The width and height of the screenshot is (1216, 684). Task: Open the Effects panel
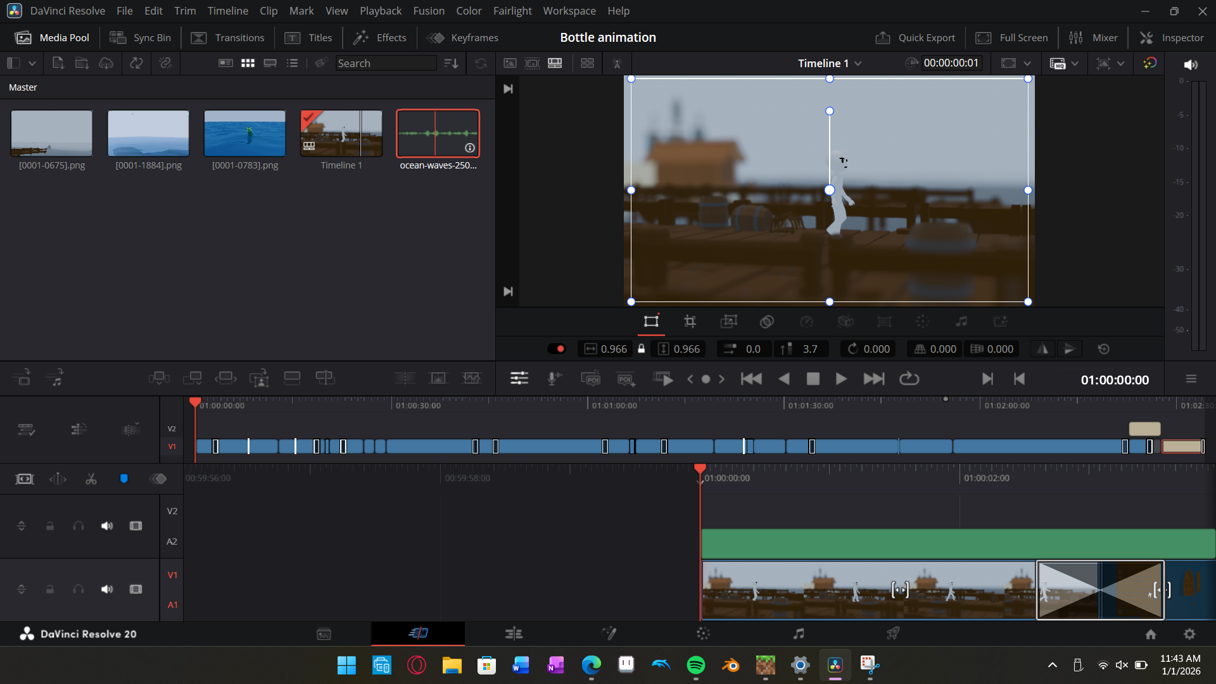pos(379,38)
